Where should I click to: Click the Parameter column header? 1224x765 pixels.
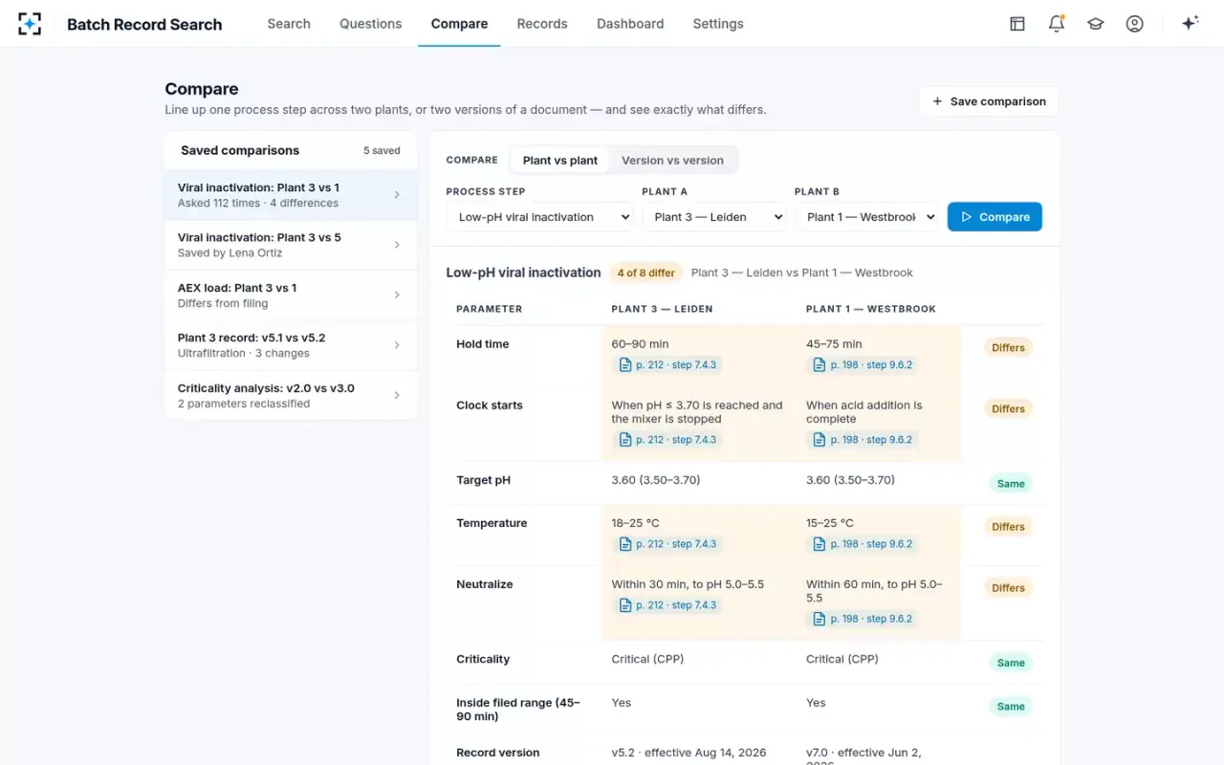pos(490,309)
